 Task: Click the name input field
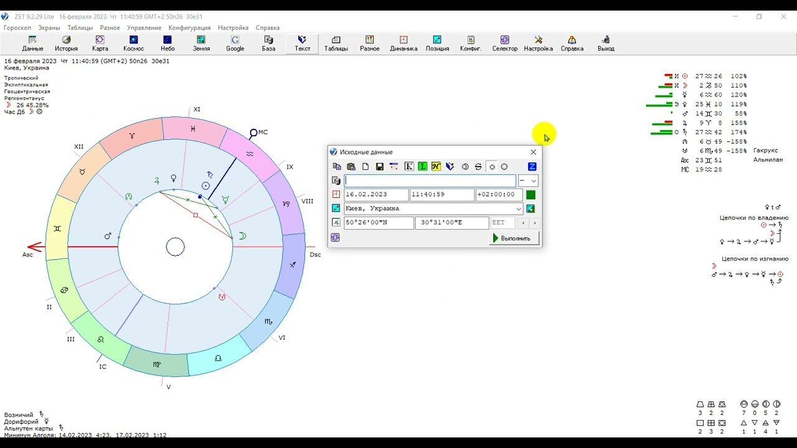(430, 180)
